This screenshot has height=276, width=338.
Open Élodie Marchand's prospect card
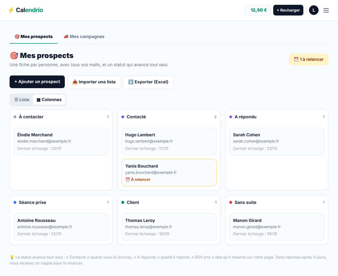click(61, 142)
